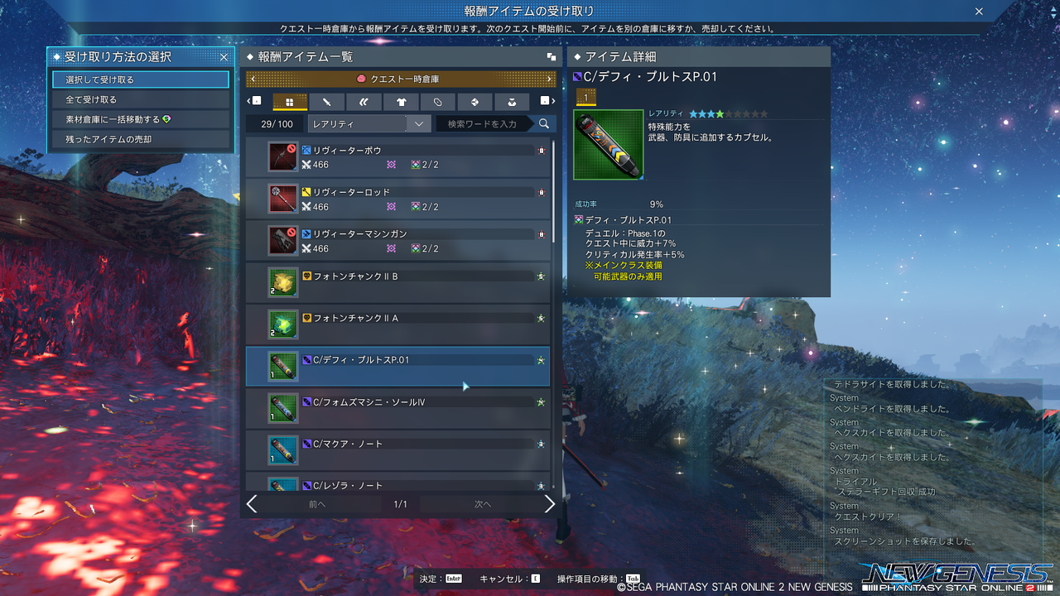Filter list by clothing shirt icon

coord(402,102)
